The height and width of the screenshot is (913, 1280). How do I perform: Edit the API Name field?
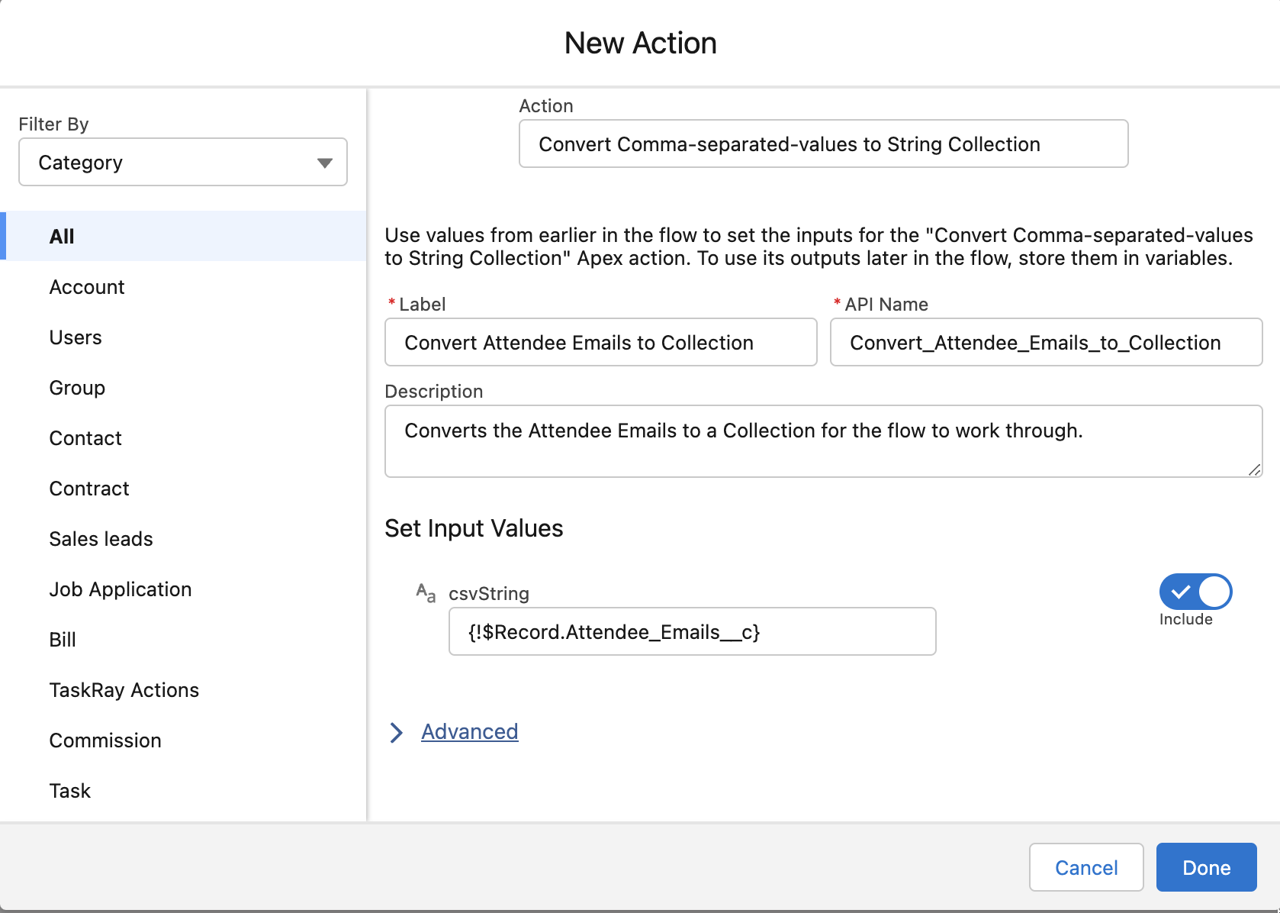(1045, 342)
